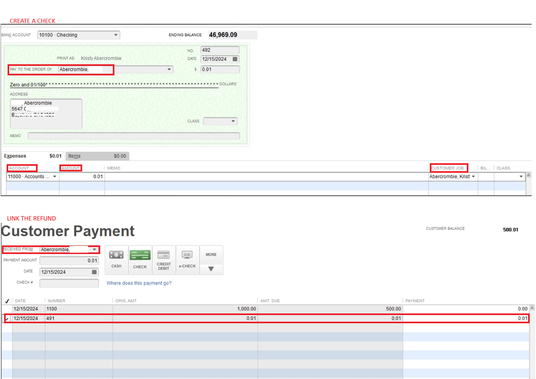Click the check dollar amount field

pyautogui.click(x=220, y=69)
